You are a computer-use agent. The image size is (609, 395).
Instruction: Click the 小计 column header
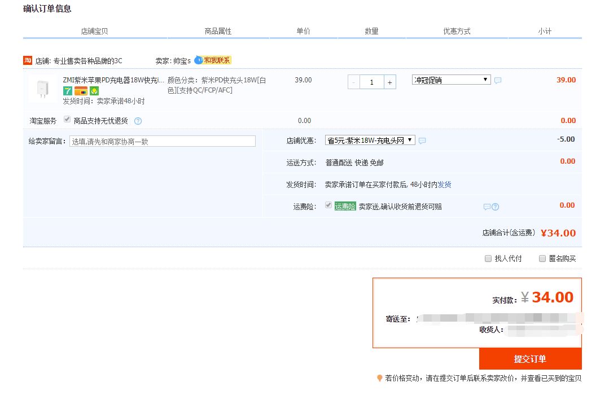tap(545, 31)
